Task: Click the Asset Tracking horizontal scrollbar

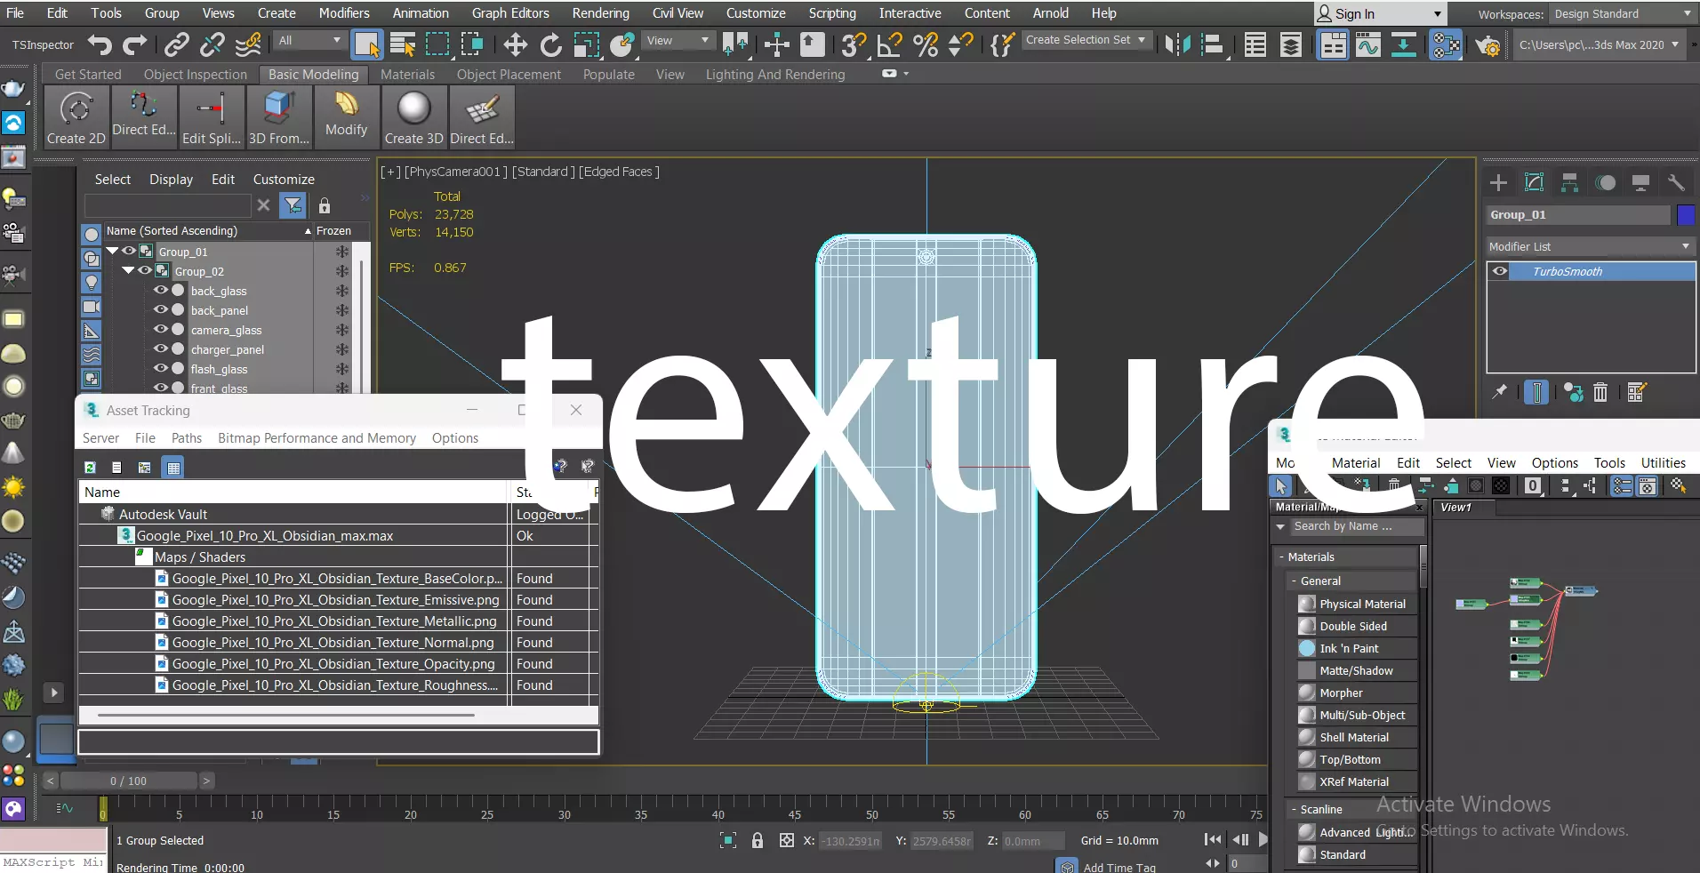Action: tap(285, 714)
